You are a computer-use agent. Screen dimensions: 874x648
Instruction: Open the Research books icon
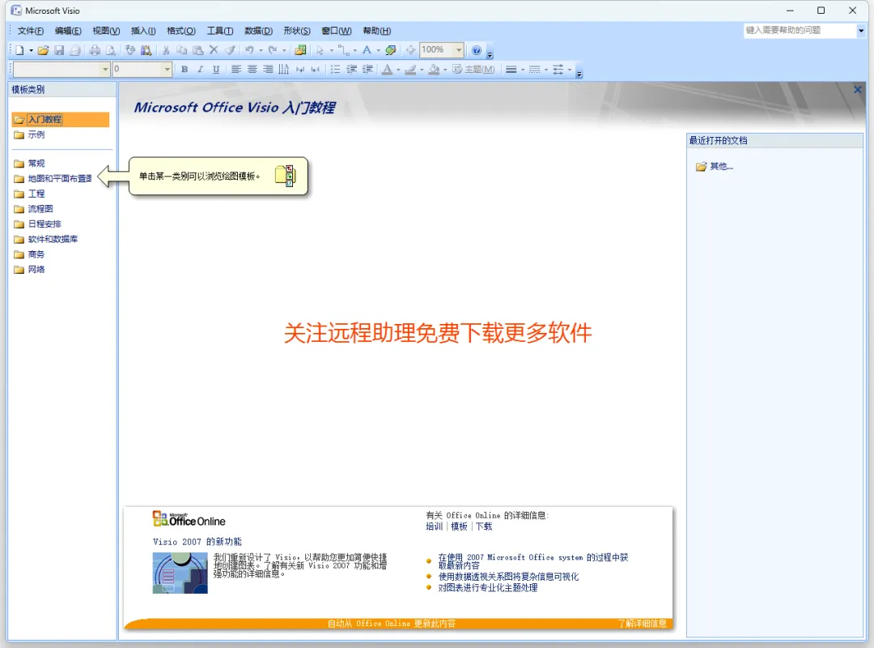pyautogui.click(x=146, y=50)
